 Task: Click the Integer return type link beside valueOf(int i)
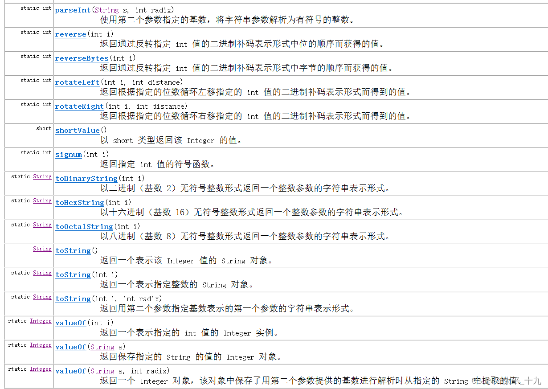(41, 320)
